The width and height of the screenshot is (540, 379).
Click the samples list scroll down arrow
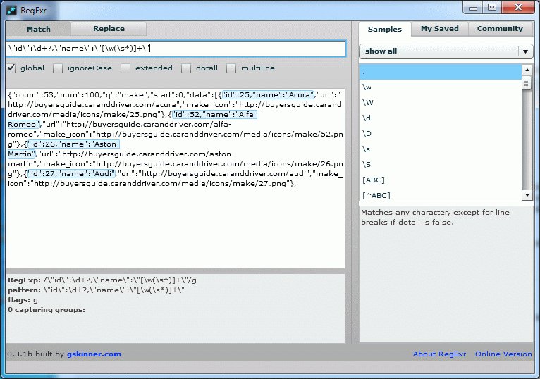(x=527, y=195)
